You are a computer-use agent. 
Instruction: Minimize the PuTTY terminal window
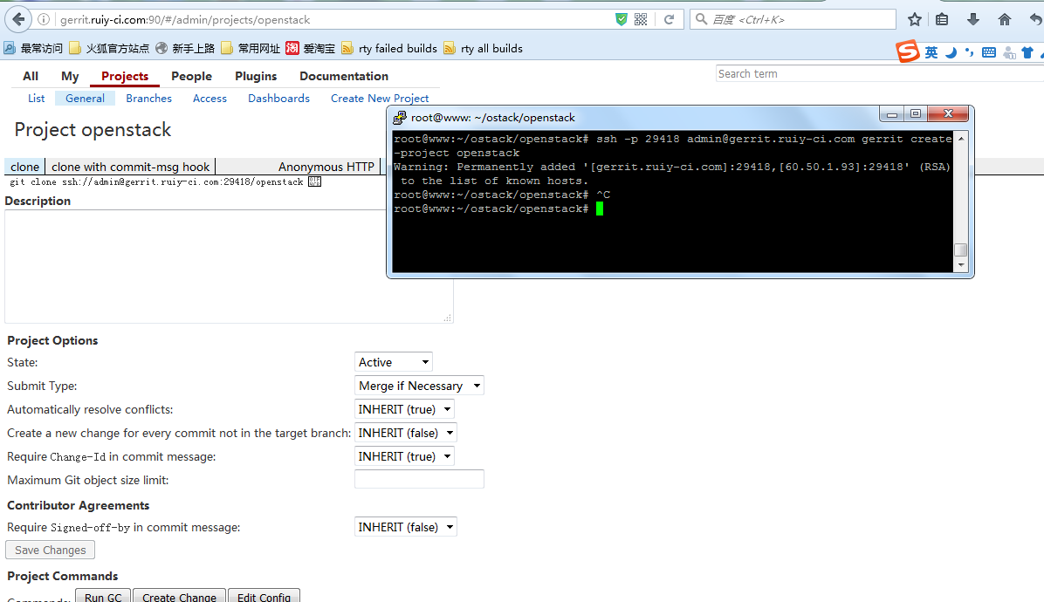[x=892, y=113]
